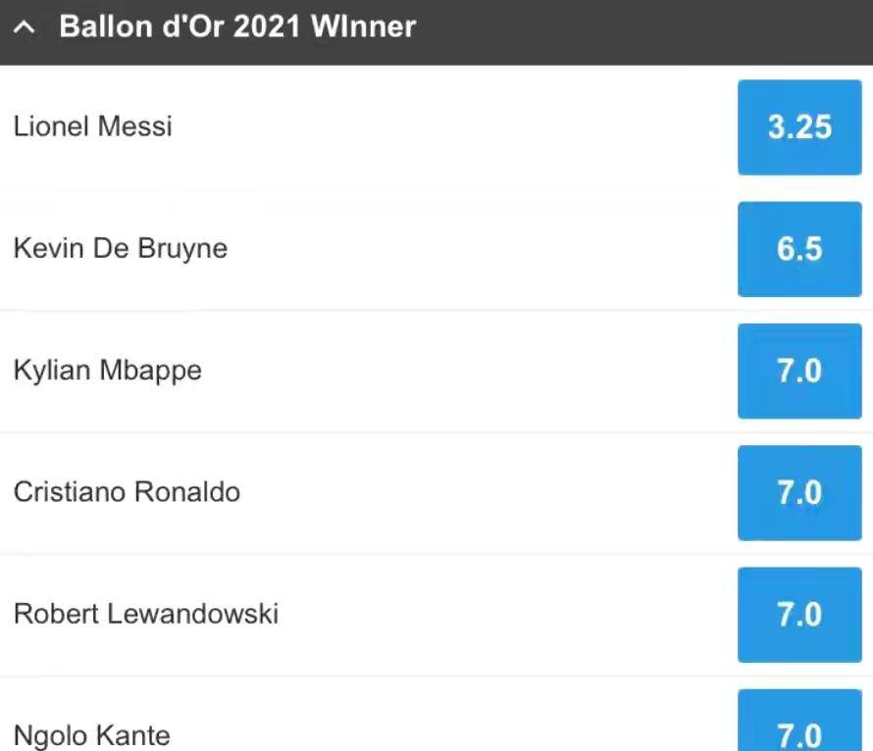
Task: Select the 7.0 odds for Robert Lewandowski
Action: (799, 615)
